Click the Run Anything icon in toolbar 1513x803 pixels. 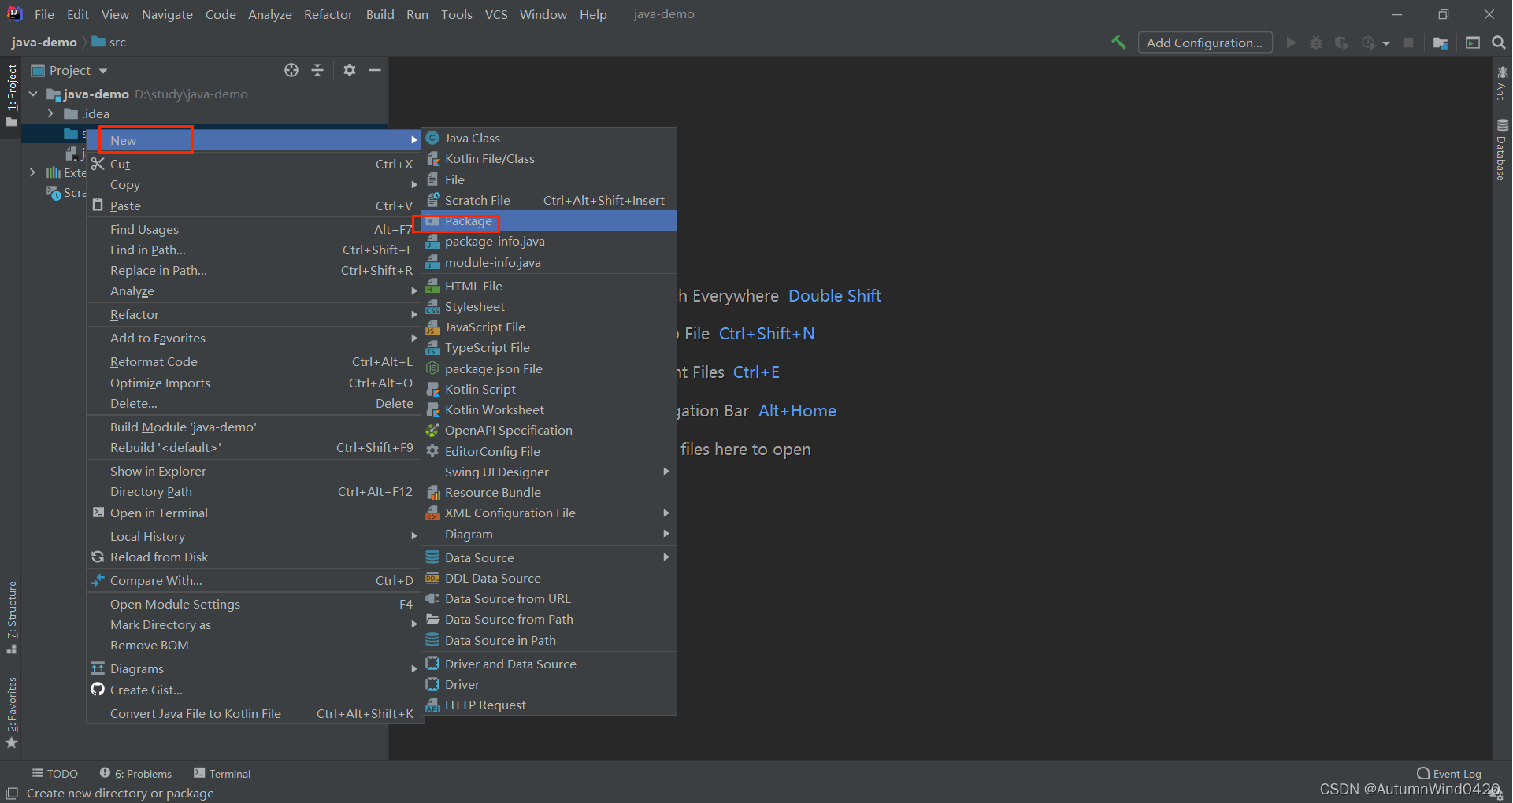(x=1473, y=43)
